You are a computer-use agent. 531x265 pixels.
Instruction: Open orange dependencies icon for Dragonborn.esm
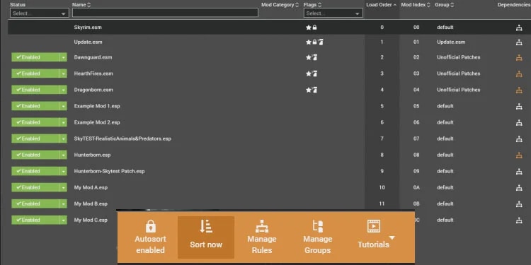[x=519, y=90]
